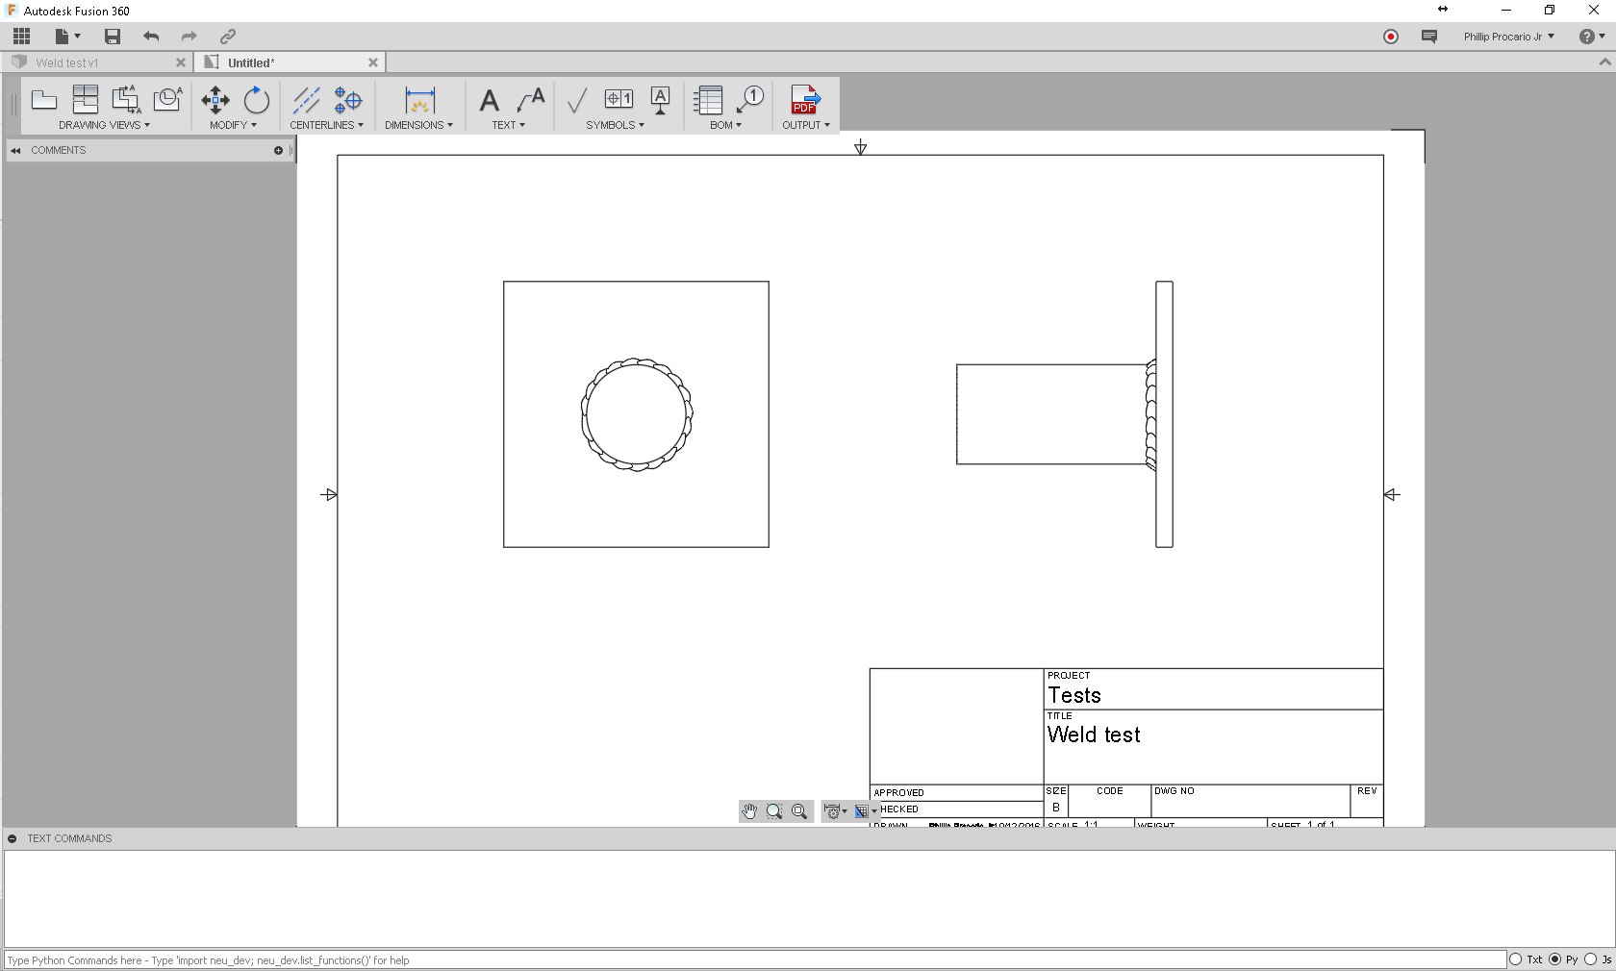Click the Fit zoom tool
The height and width of the screenshot is (971, 1616).
click(799, 811)
